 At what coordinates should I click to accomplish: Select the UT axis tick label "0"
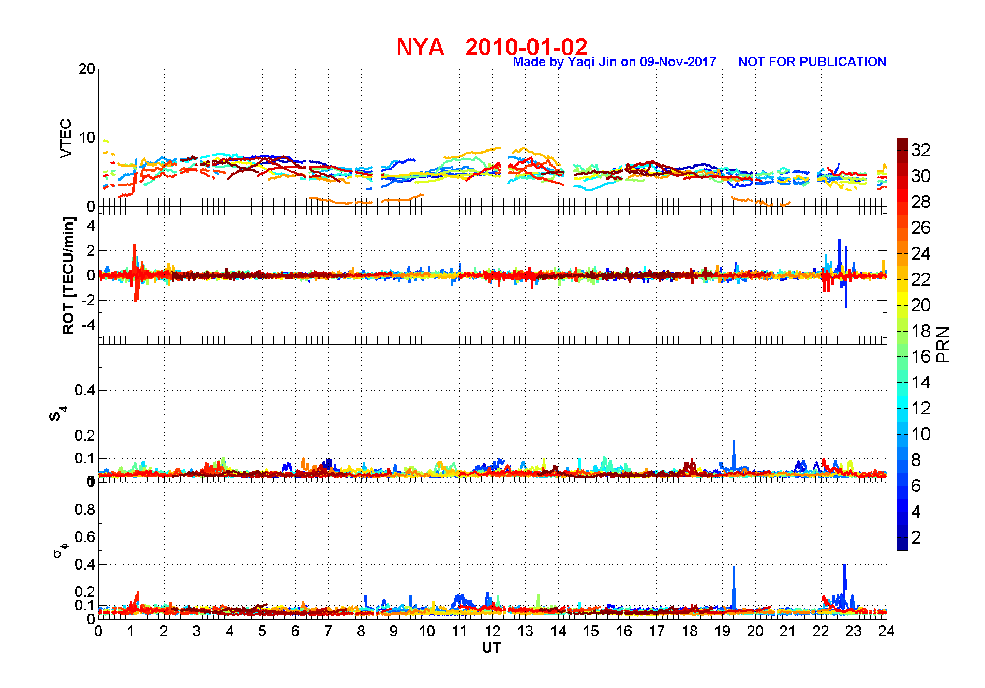point(98,631)
